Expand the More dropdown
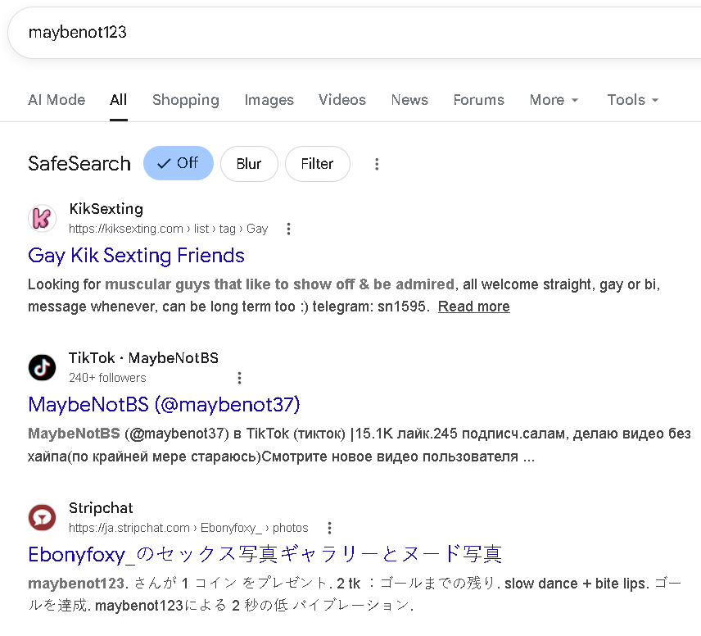The height and width of the screenshot is (636, 701). (x=554, y=100)
